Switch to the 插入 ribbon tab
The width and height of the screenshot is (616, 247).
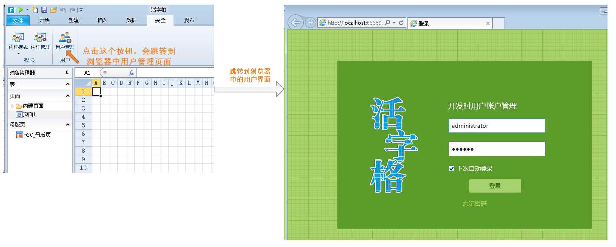point(102,20)
